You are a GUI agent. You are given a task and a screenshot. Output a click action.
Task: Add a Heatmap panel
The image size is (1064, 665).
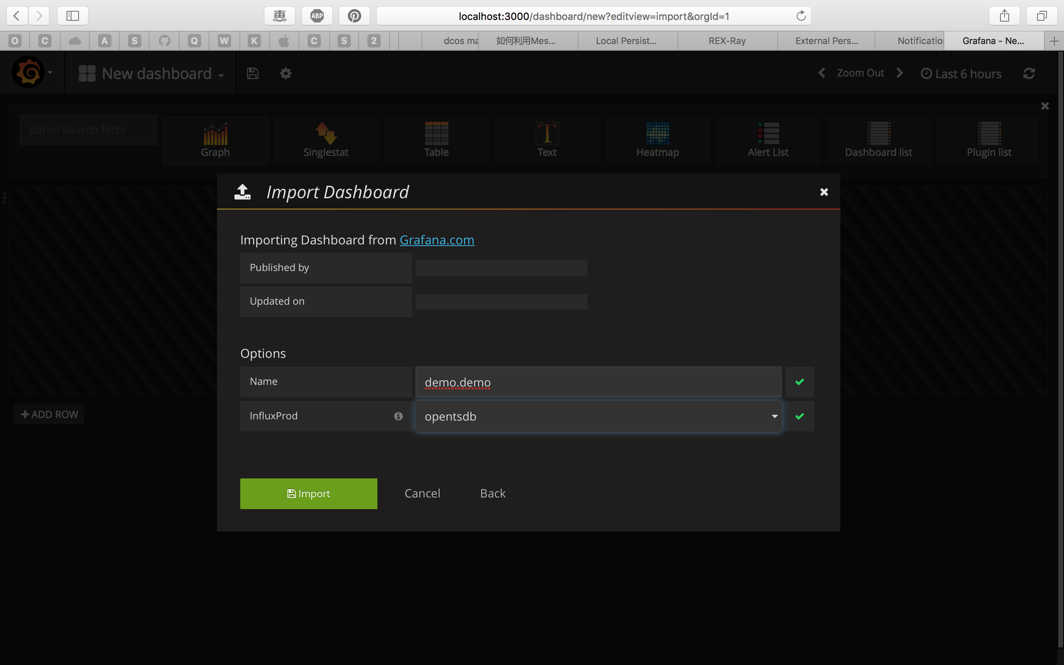click(x=658, y=140)
